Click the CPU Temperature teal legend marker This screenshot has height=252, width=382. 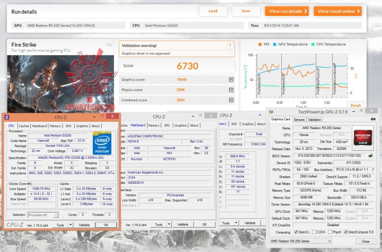(313, 44)
